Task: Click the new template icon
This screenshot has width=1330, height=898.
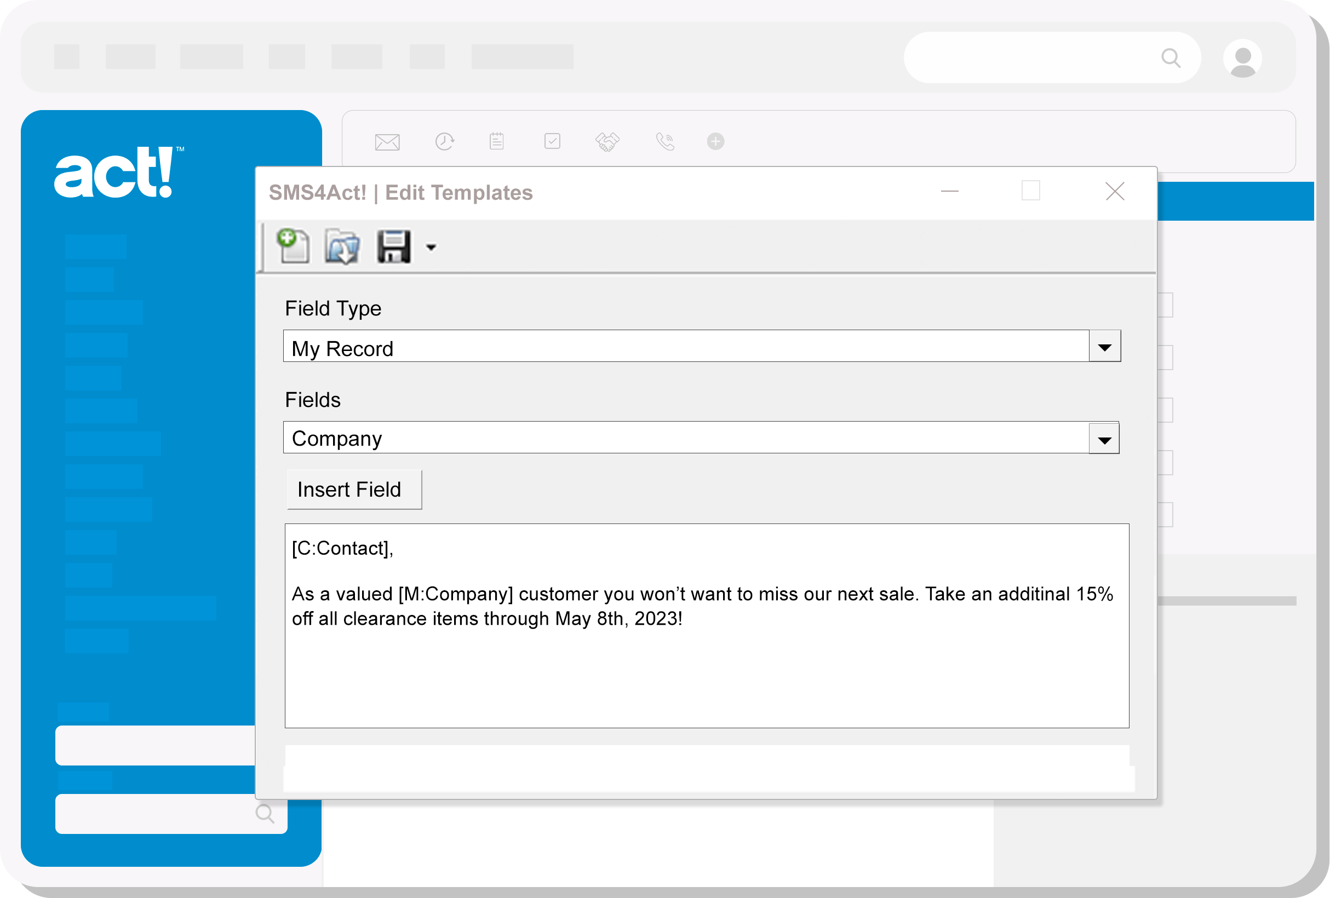Action: point(293,246)
